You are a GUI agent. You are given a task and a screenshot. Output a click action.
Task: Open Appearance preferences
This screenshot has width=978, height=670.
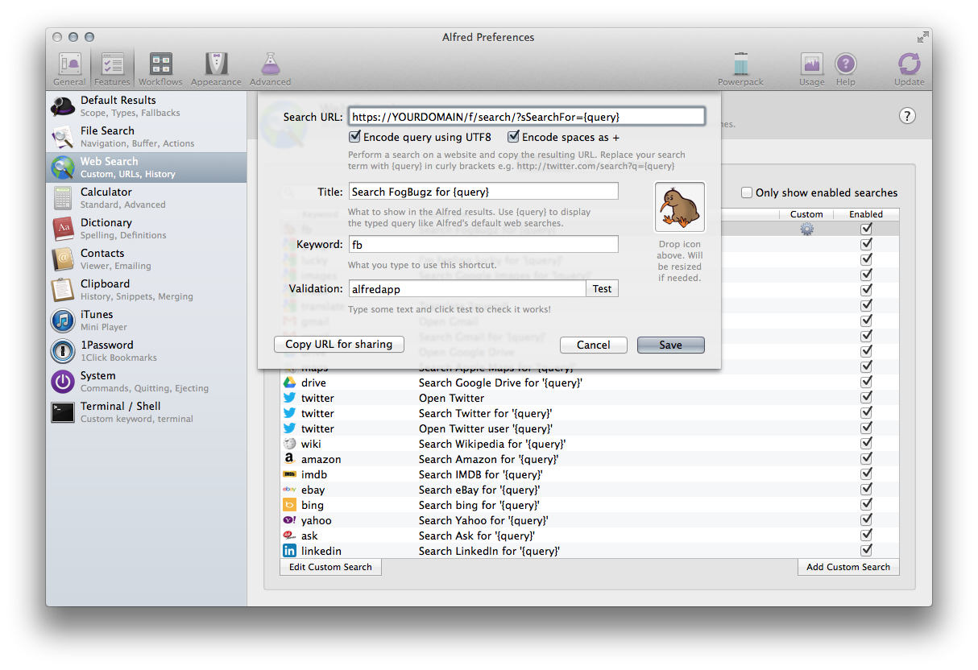pyautogui.click(x=216, y=69)
